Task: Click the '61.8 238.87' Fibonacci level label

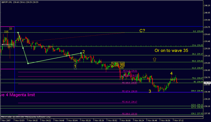Action: point(197,68)
